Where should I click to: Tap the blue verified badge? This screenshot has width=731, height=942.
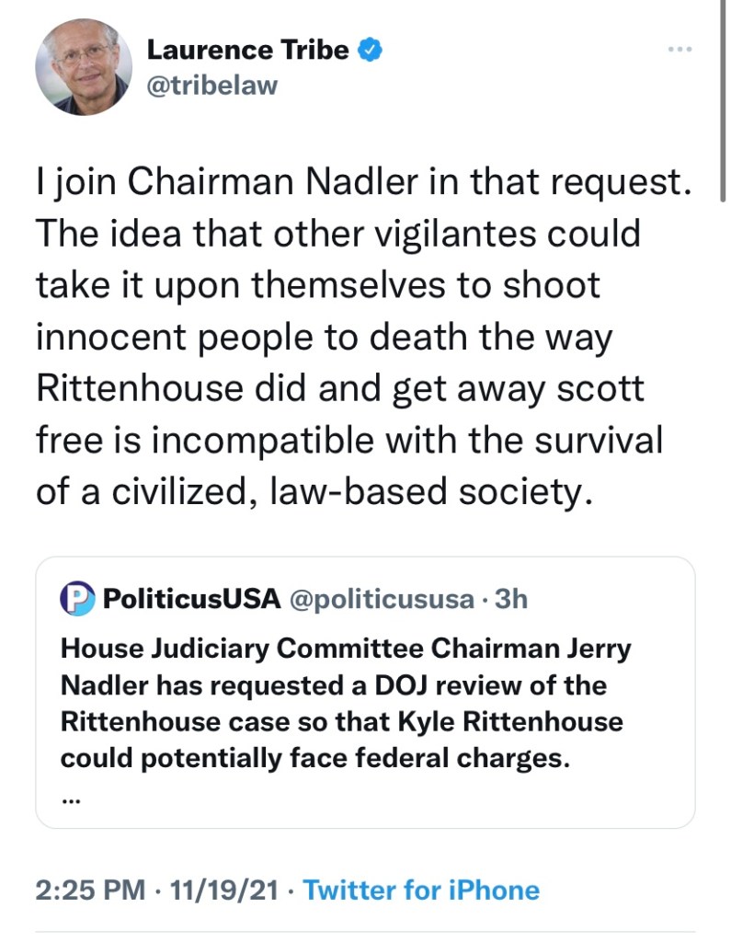click(371, 51)
